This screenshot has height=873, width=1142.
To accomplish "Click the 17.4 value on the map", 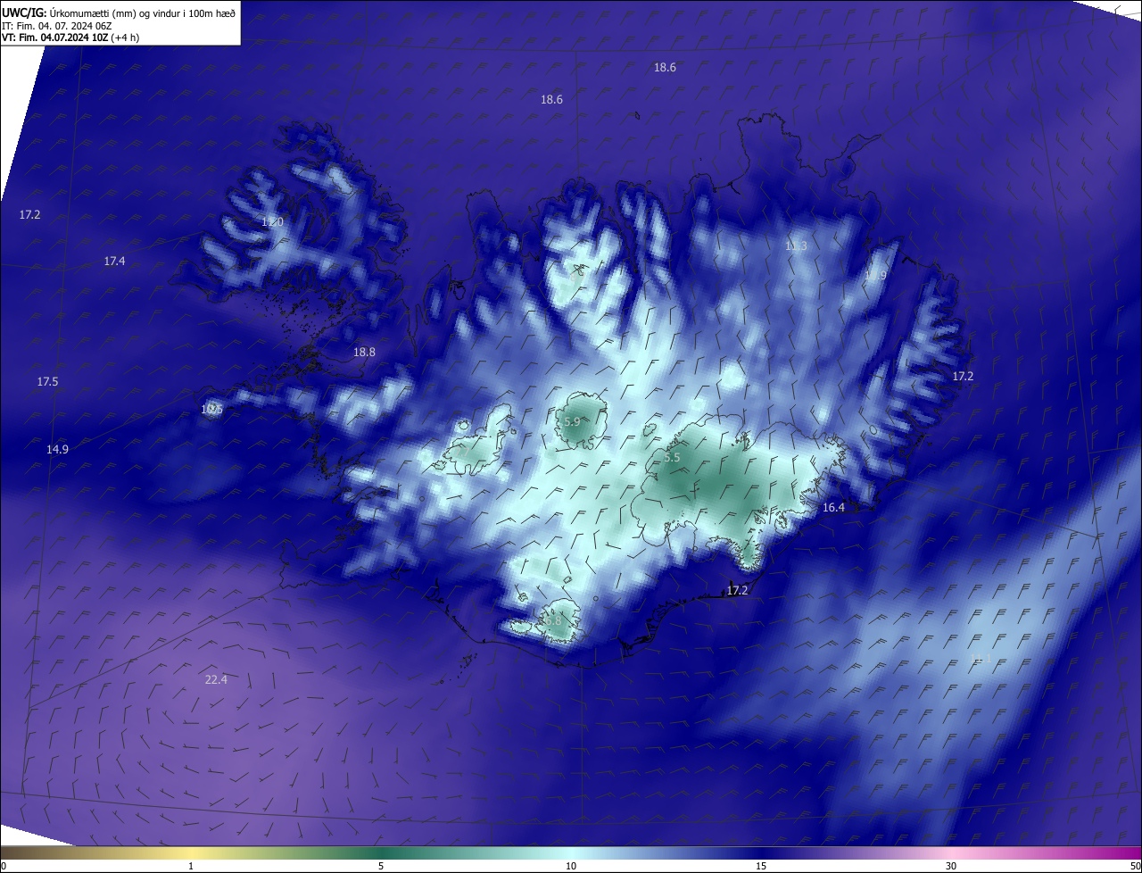I will (x=114, y=262).
